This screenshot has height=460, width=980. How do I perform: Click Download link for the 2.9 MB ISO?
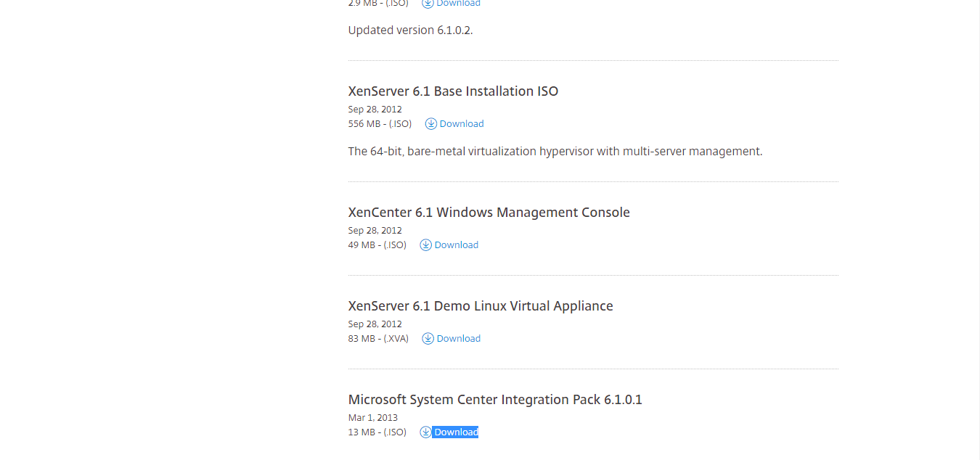tap(458, 3)
